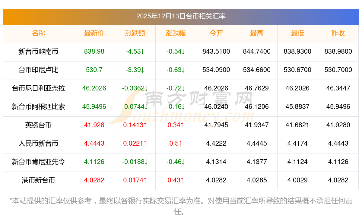Click change percent 0.34↑
This screenshot has height=221, width=362.
click(176, 125)
